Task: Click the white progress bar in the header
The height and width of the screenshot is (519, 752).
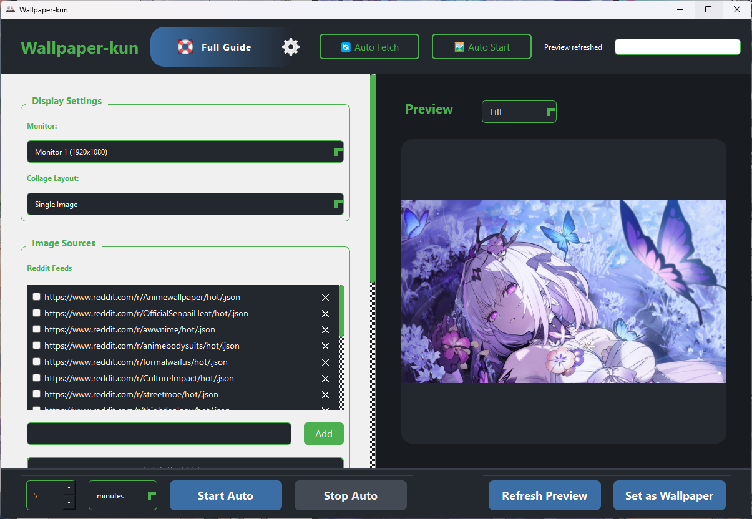Action: pyautogui.click(x=678, y=47)
